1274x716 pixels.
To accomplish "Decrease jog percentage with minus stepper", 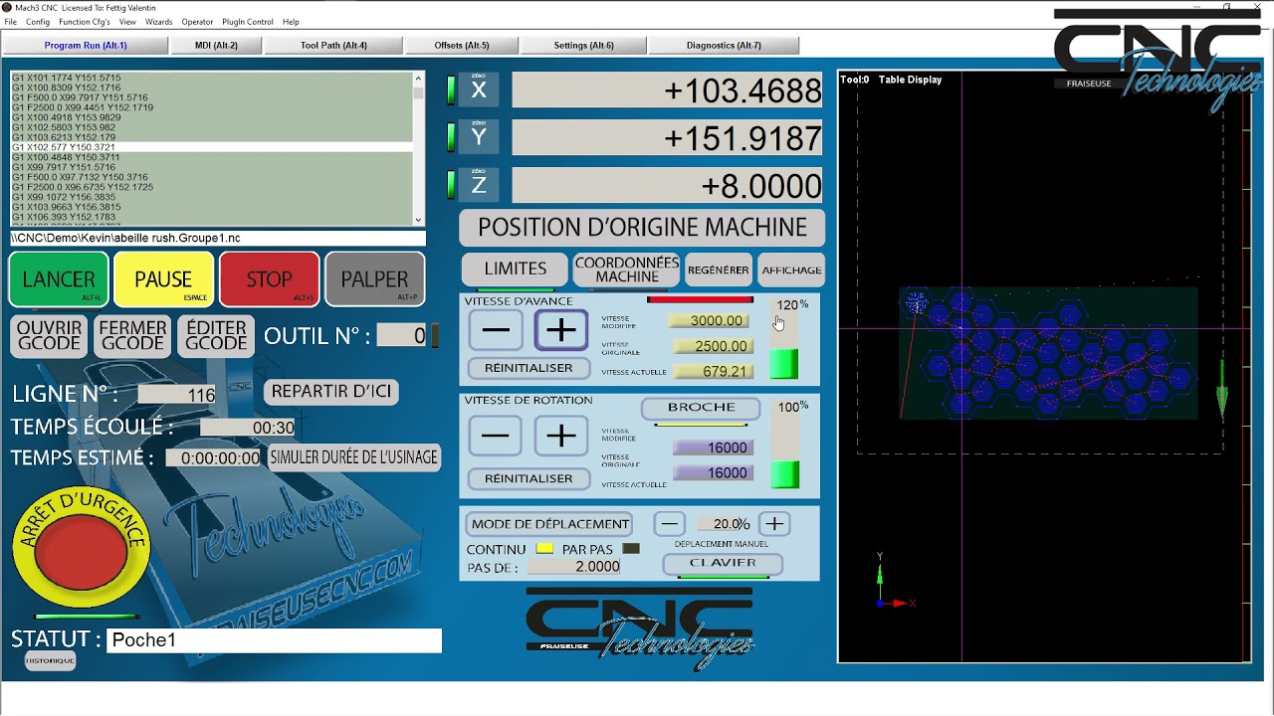I will click(670, 524).
